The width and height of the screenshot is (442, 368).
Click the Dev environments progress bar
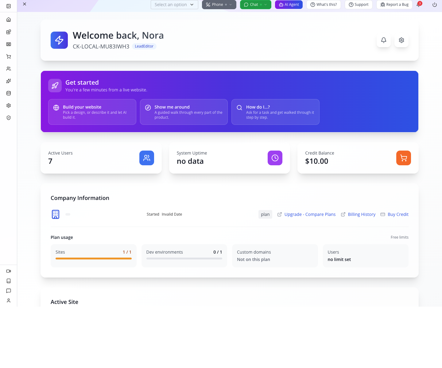click(184, 259)
